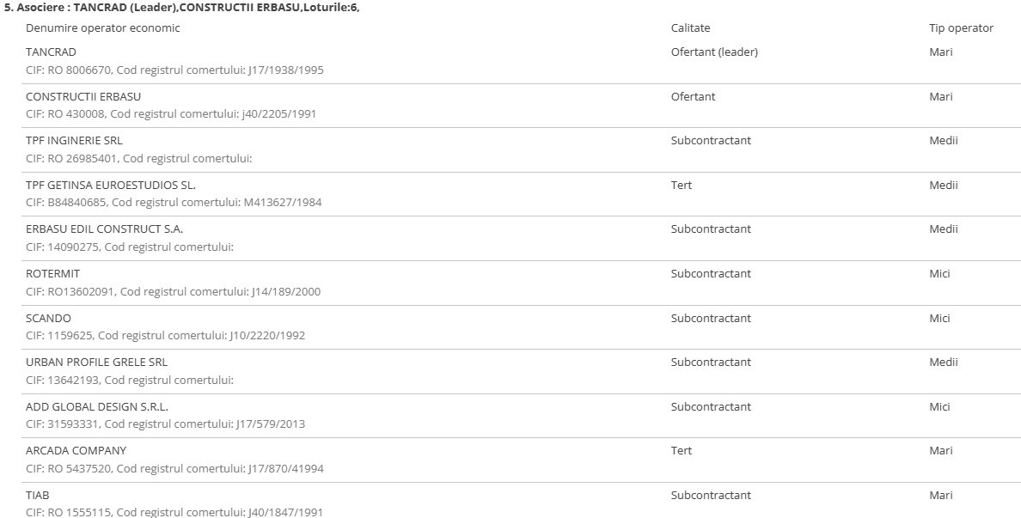This screenshot has height=518, width=1021.
Task: Select the CONSTRUCTII ERBASU operator row
Action: [83, 97]
